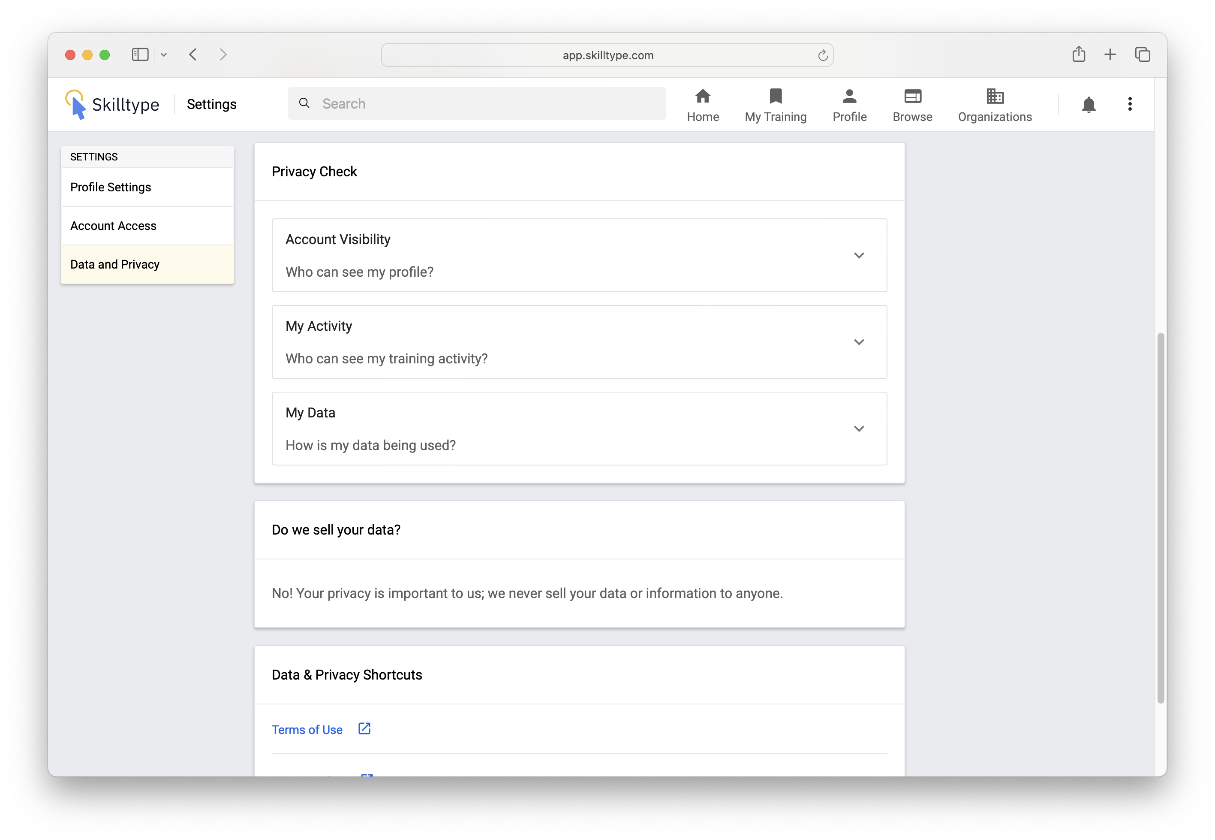This screenshot has width=1215, height=840.
Task: Click the notifications bell icon
Action: coord(1088,105)
